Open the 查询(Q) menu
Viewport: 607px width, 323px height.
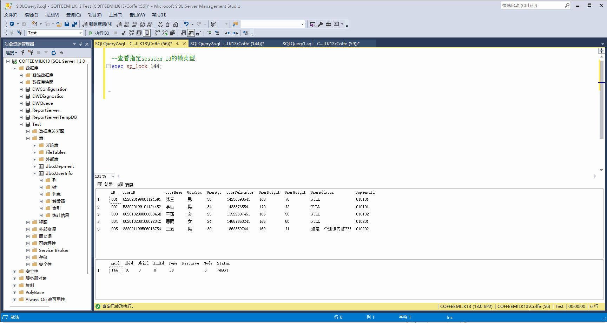(x=73, y=15)
